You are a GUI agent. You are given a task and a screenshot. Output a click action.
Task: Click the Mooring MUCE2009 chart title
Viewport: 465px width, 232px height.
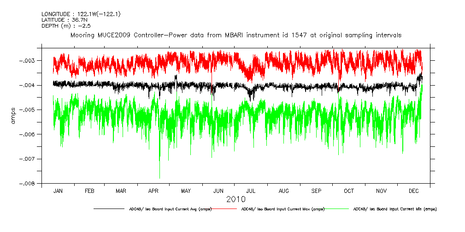coord(235,35)
